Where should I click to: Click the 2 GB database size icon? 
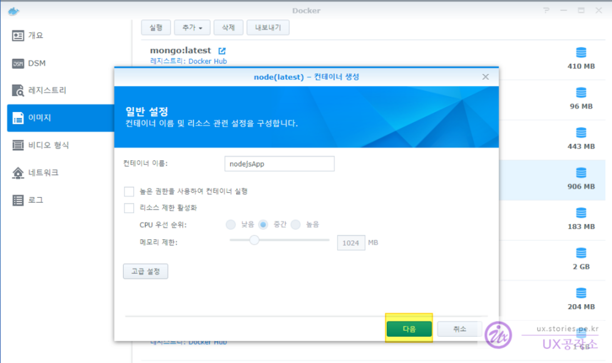click(x=581, y=253)
